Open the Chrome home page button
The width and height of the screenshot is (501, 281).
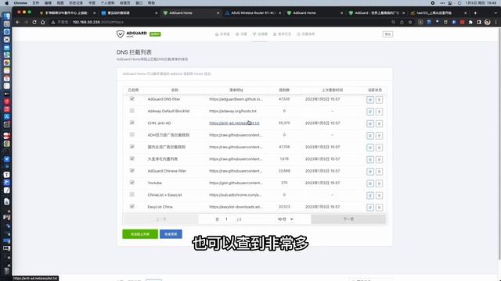pos(42,23)
